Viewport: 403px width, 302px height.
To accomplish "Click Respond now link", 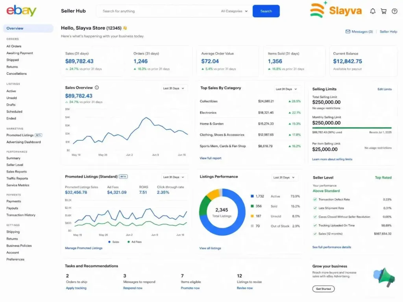I will pos(133,288).
